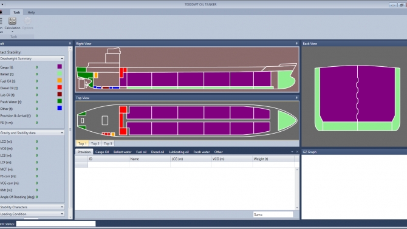Open the Lubricating oil tab
This screenshot has width=407, height=229.
179,152
